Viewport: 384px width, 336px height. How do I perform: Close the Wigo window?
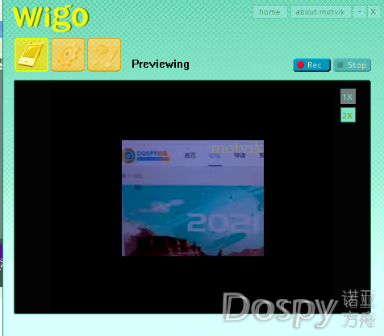point(374,12)
